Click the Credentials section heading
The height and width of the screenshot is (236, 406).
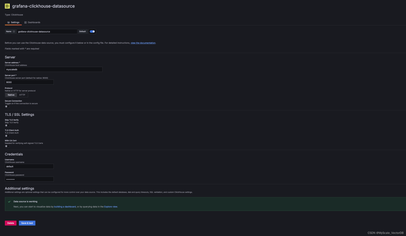pyautogui.click(x=14, y=154)
